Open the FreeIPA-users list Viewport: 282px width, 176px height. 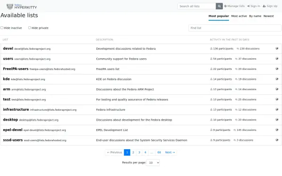click(x=16, y=69)
